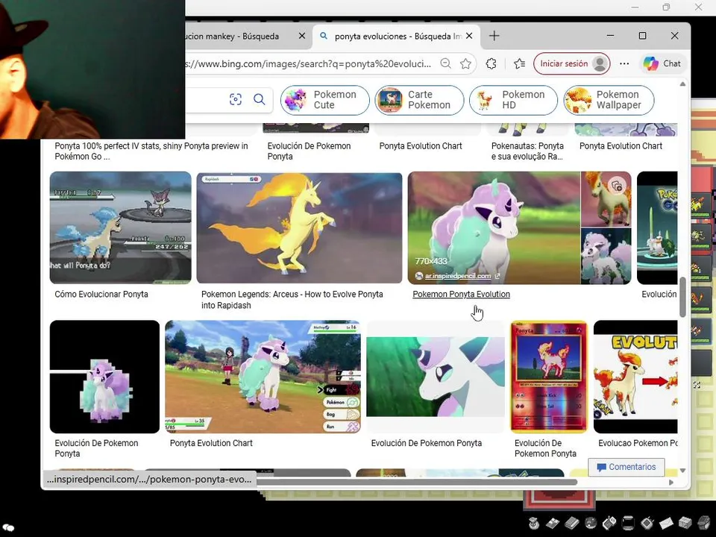Image resolution: width=716 pixels, height=537 pixels.
Task: Open the large Galarian Ponyta 770x433 thumbnail
Action: click(494, 227)
